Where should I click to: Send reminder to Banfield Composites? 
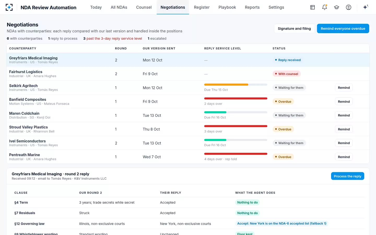344,102
